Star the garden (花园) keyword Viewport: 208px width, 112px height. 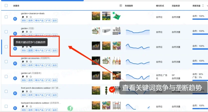31,32
